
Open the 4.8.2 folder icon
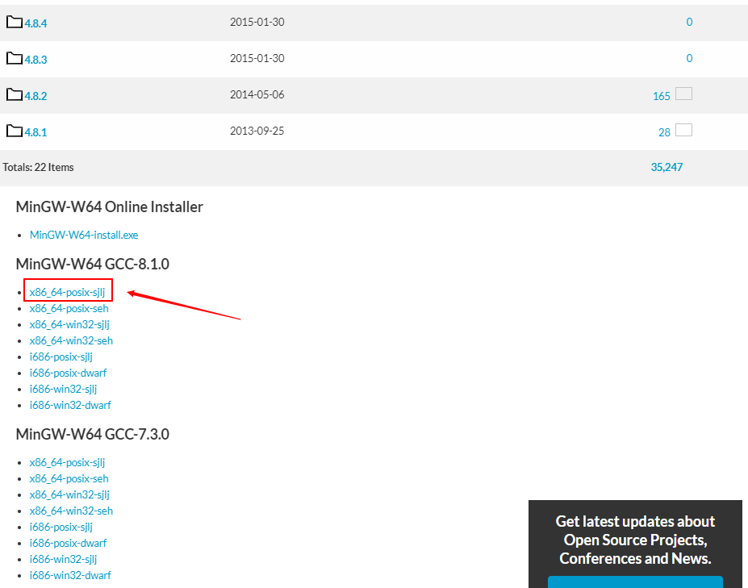tap(15, 94)
